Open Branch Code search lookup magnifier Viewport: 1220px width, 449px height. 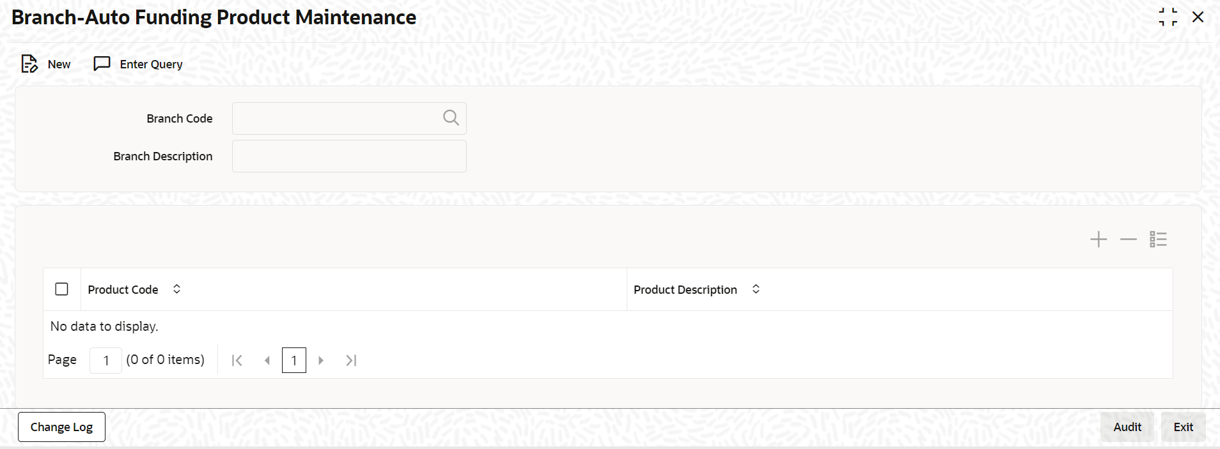[451, 118]
